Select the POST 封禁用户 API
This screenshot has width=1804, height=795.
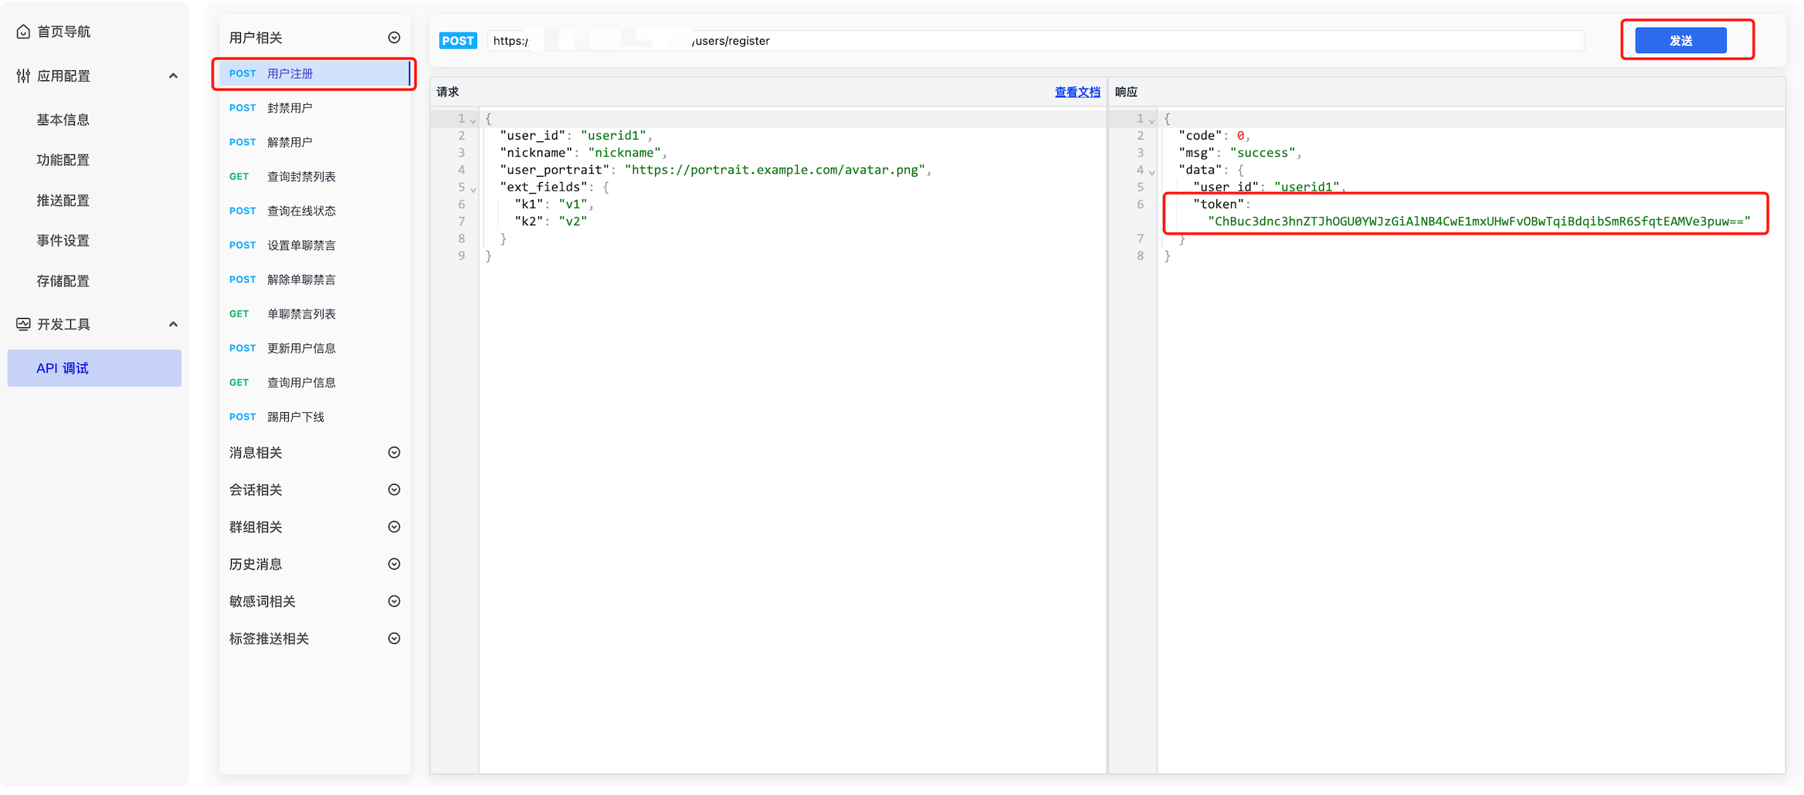(290, 108)
